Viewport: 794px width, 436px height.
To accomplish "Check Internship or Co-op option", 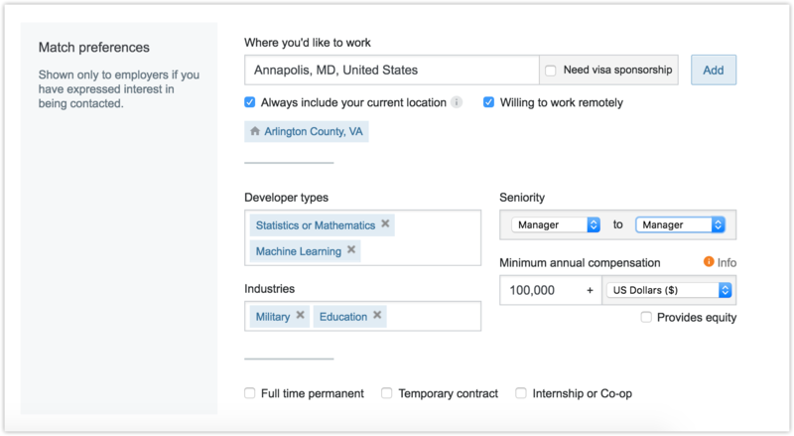I will 521,393.
